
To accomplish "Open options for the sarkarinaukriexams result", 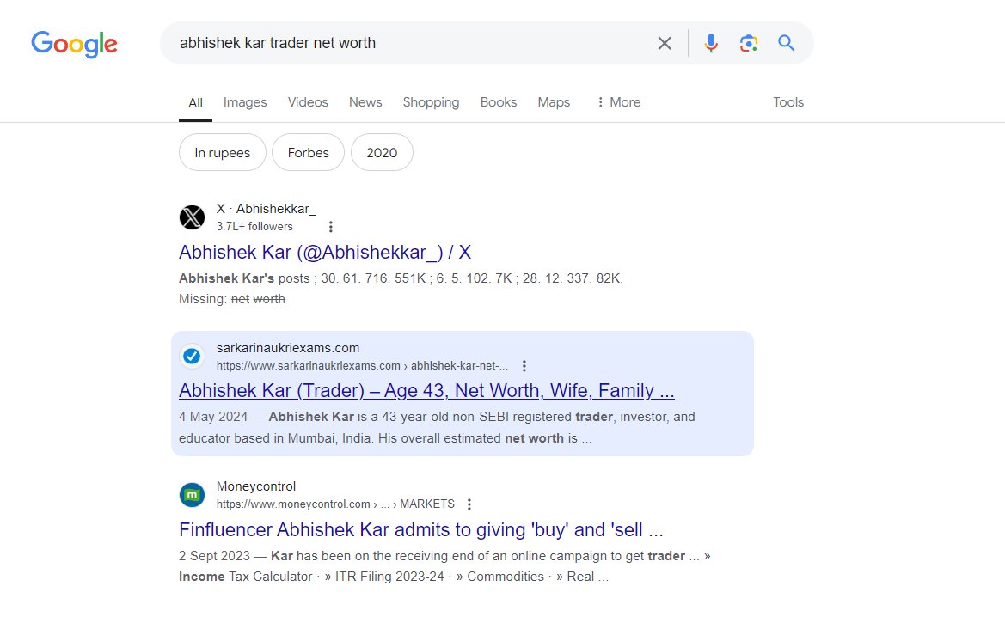I will click(524, 365).
